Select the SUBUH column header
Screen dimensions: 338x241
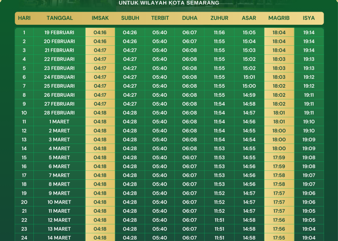click(x=130, y=18)
